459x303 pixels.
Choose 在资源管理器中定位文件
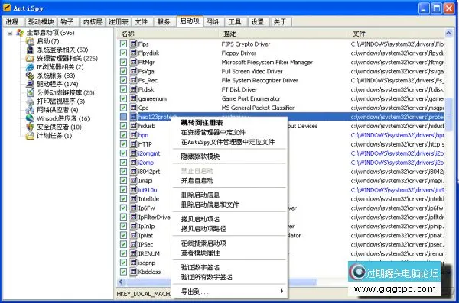pyautogui.click(x=229, y=132)
